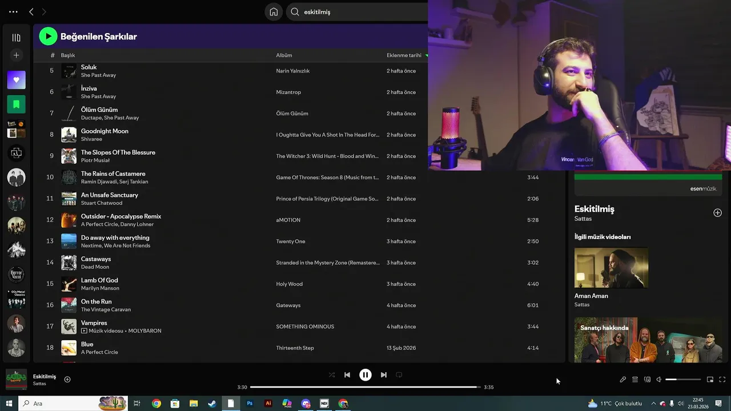
Task: Seek on the song progress bar
Action: click(x=365, y=387)
